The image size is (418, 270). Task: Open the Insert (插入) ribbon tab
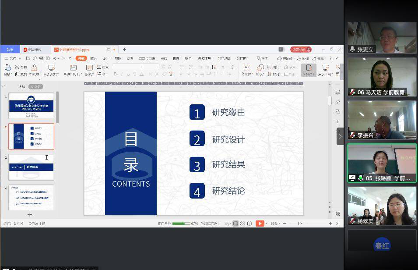93,58
